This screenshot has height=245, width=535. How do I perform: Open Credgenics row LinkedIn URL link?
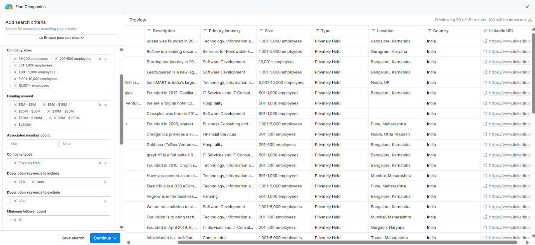click(510, 135)
